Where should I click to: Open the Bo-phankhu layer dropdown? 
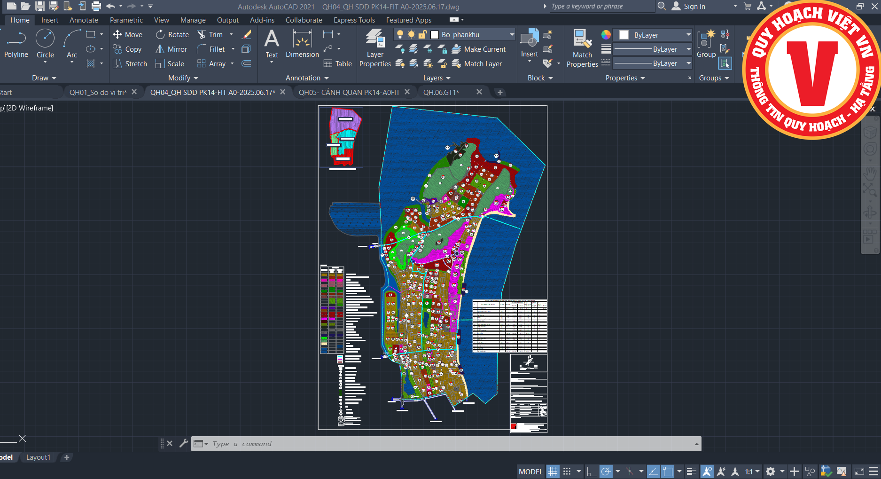pos(512,35)
